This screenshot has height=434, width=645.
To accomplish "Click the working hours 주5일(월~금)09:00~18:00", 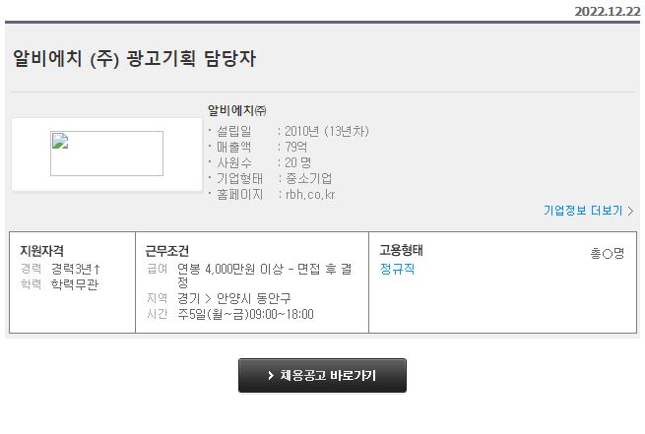I will click(x=245, y=314).
